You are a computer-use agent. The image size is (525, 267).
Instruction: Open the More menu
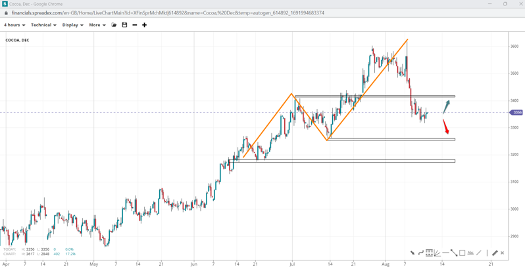pyautogui.click(x=97, y=25)
